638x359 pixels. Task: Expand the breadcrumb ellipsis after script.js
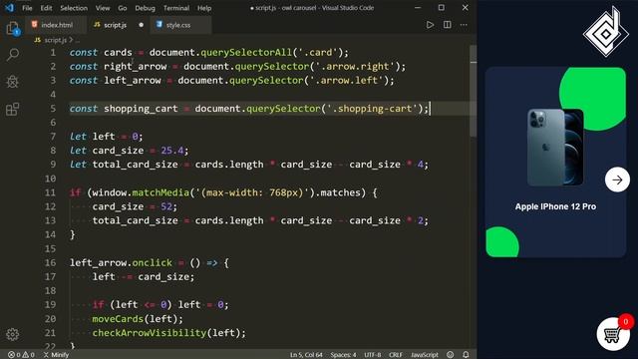[x=78, y=40]
